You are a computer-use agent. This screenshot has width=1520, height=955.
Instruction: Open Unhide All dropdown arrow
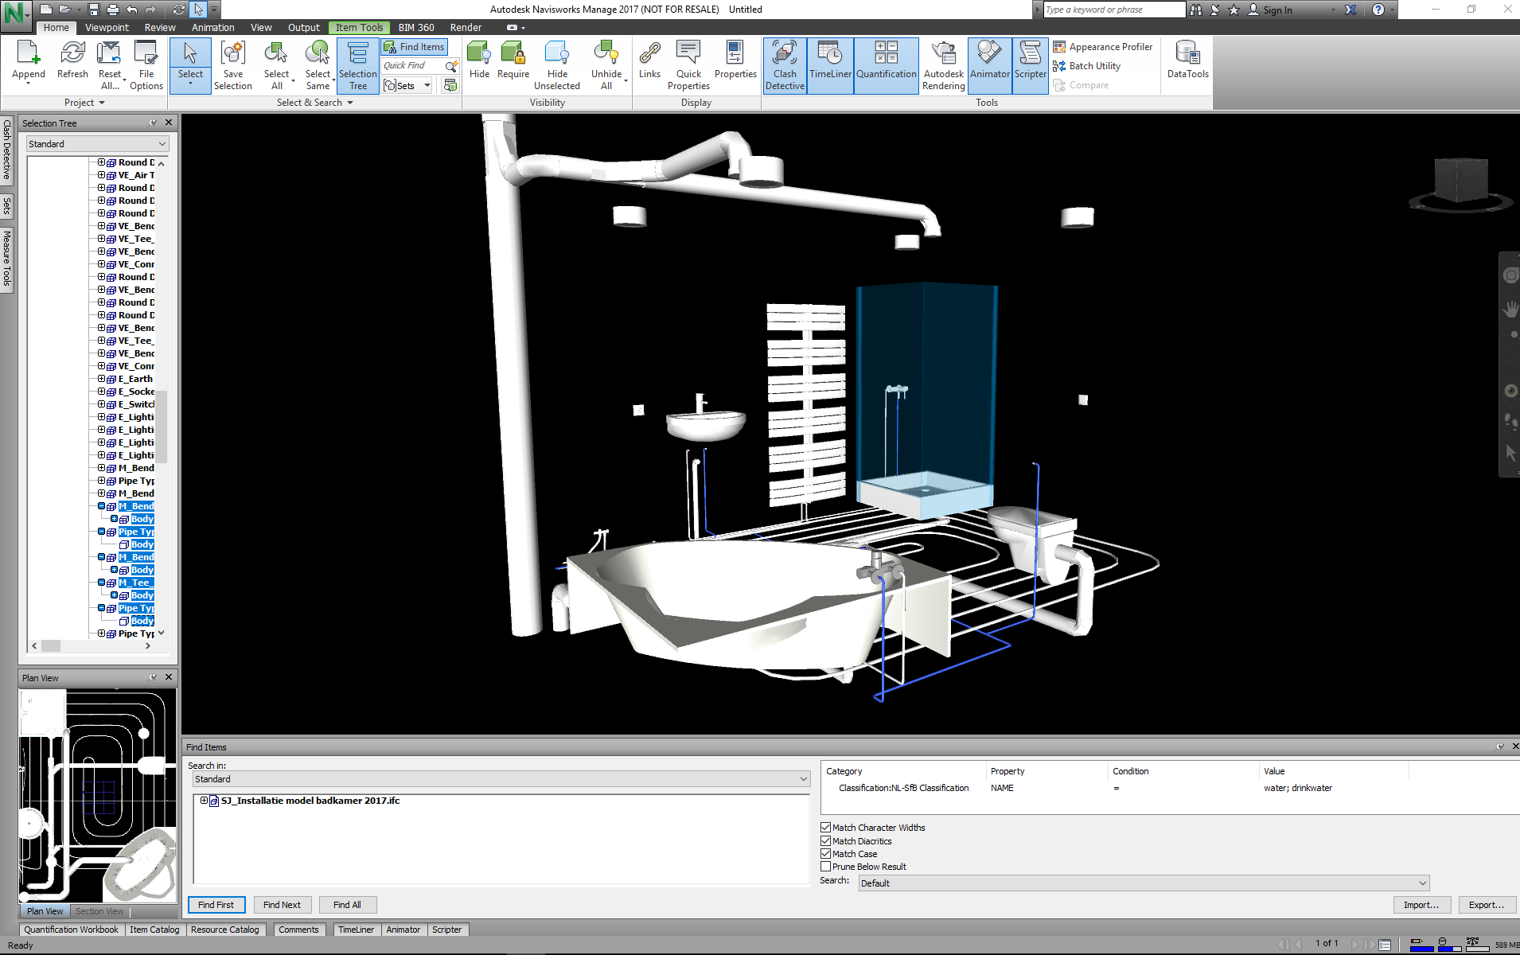point(626,80)
